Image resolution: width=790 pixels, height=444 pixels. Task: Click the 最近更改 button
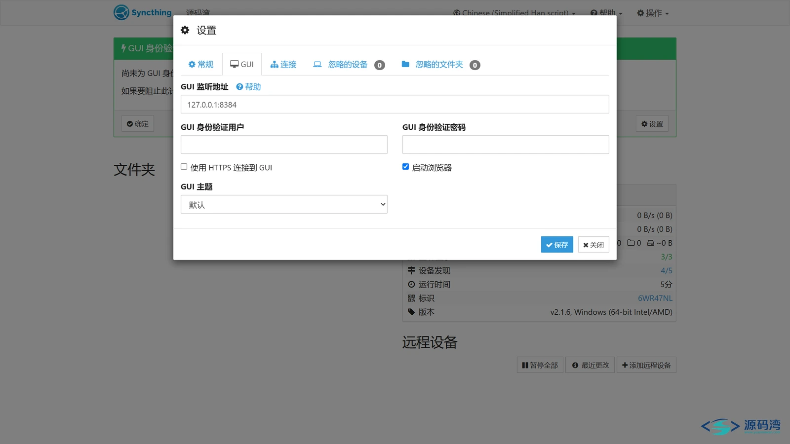(591, 365)
